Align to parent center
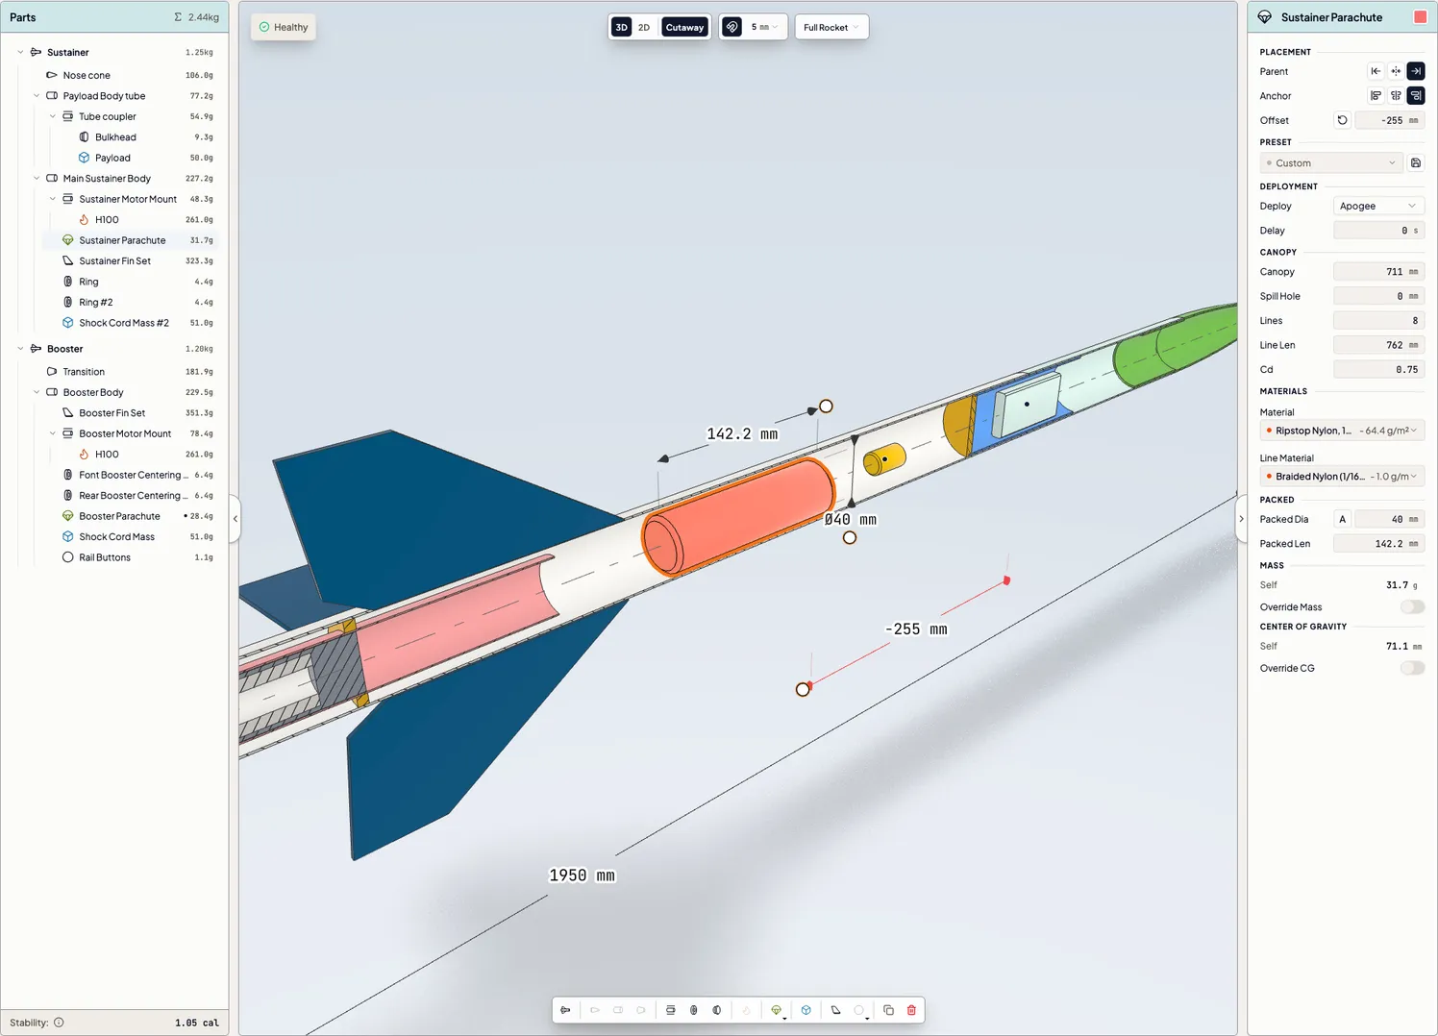Screen dimensions: 1438x1036 [x=1396, y=71]
